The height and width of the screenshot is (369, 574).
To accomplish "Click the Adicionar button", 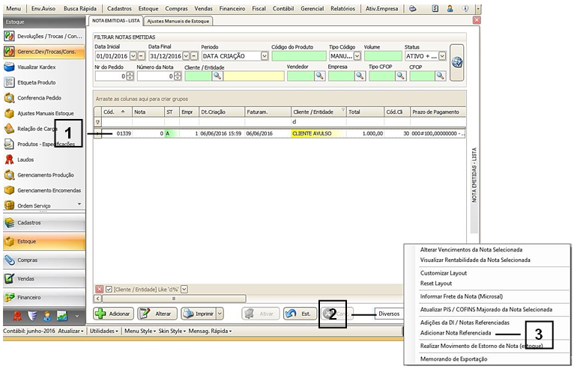I will pos(113,314).
